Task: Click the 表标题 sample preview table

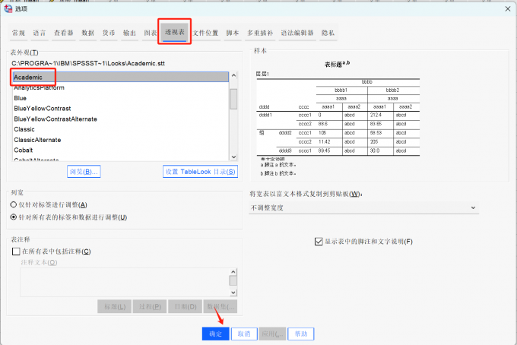Action: (x=338, y=118)
